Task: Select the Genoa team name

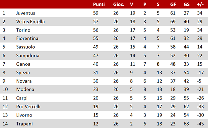Action: (23, 64)
